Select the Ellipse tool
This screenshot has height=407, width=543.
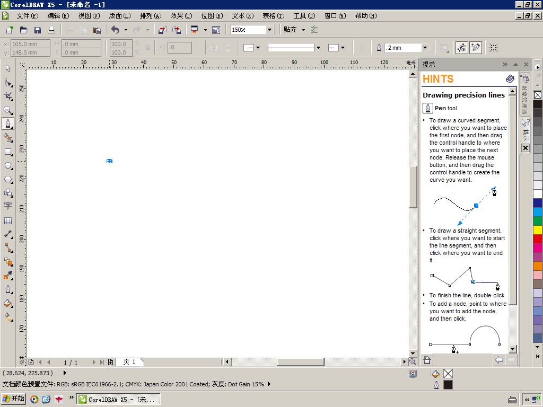coord(8,165)
